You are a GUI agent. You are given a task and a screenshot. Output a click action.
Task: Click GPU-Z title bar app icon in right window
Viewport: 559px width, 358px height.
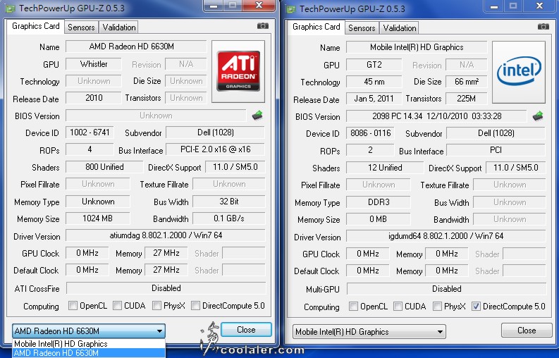tap(291, 9)
